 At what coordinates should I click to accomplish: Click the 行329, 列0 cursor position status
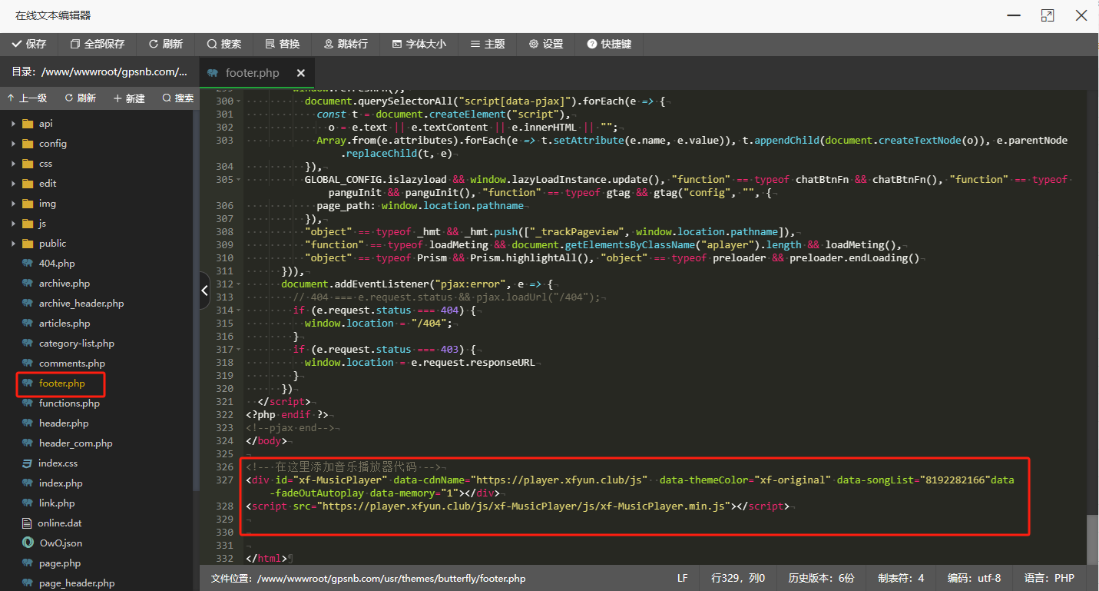[738, 578]
